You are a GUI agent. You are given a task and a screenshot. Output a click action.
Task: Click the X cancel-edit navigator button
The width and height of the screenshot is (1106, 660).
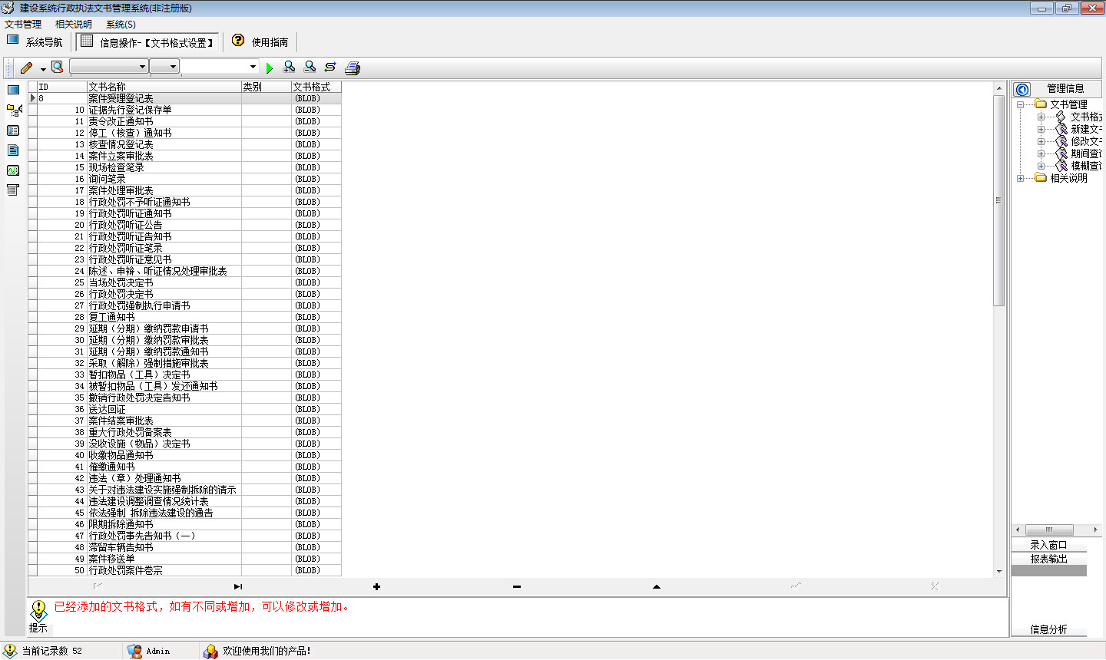tap(935, 586)
